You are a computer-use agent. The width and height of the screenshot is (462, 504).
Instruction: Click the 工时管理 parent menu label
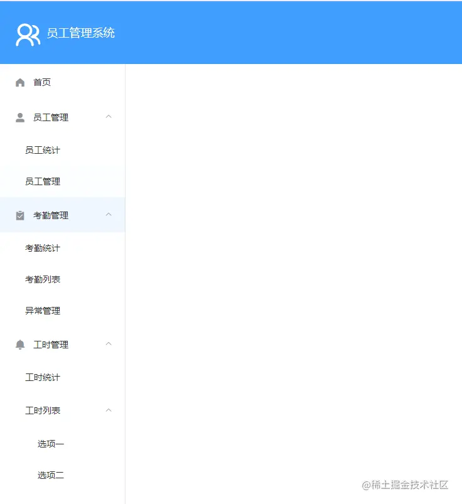[x=51, y=345]
